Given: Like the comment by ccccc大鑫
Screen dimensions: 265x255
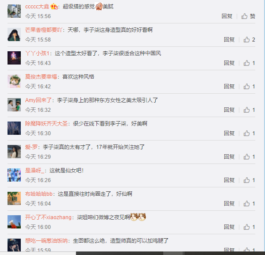Looking at the screenshot, I should click(x=248, y=16).
